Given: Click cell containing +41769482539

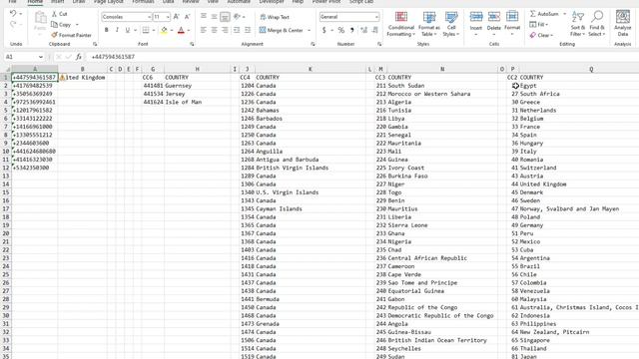Looking at the screenshot, I should tap(35, 86).
